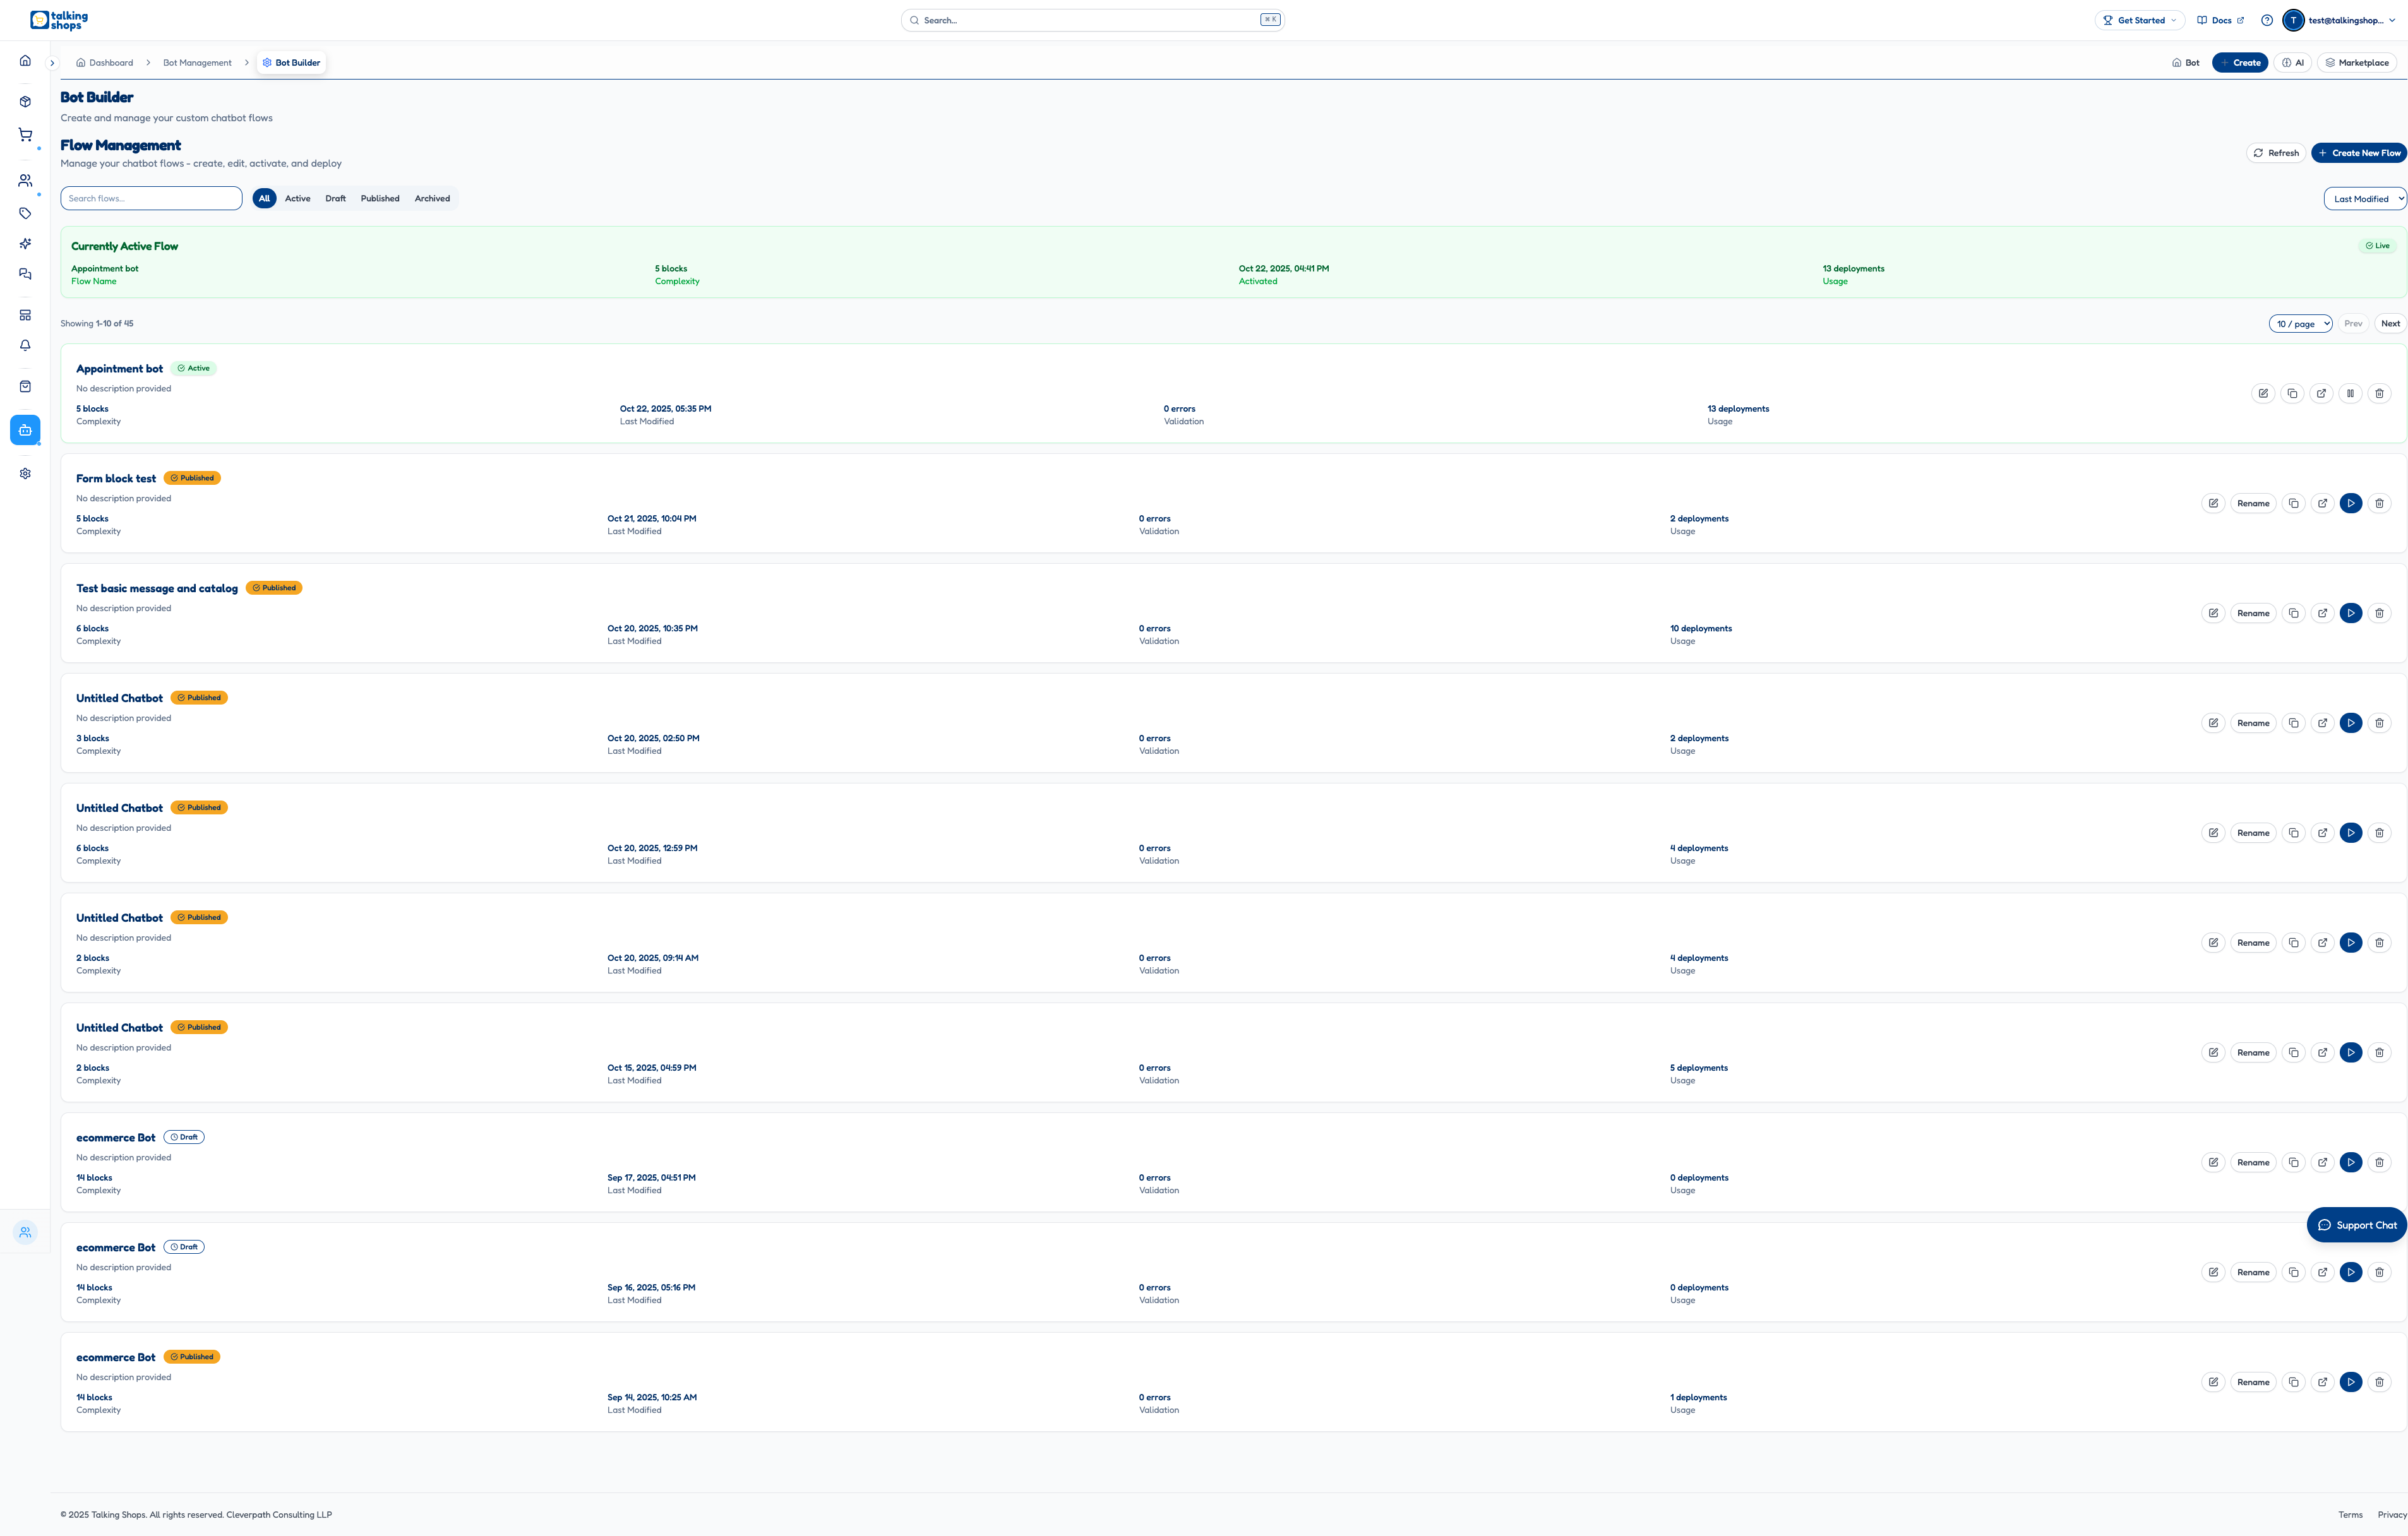Open the AI sparkles tool in the sidebar
This screenshot has height=1536, width=2408.
tap(25, 243)
